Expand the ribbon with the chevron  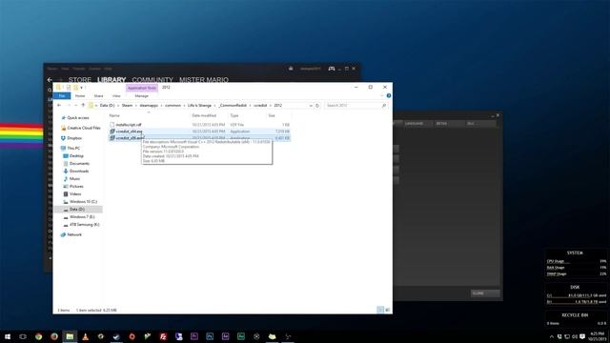381,95
